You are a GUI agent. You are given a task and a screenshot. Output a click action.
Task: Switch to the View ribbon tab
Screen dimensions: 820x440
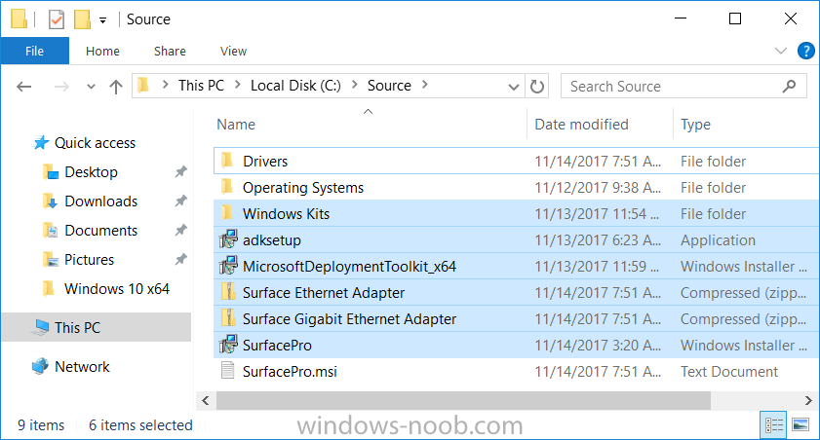click(x=233, y=52)
